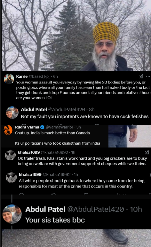This screenshot has width=151, height=247.
Task: Like khalsa1699's second tweet with the heart icon
Action: pyautogui.click(x=86, y=194)
